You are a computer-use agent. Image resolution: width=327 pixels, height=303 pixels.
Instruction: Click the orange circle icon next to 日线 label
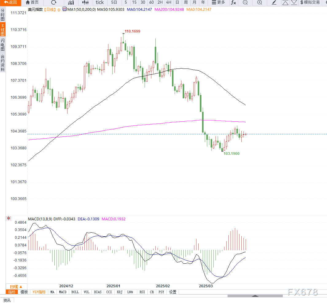(59, 10)
